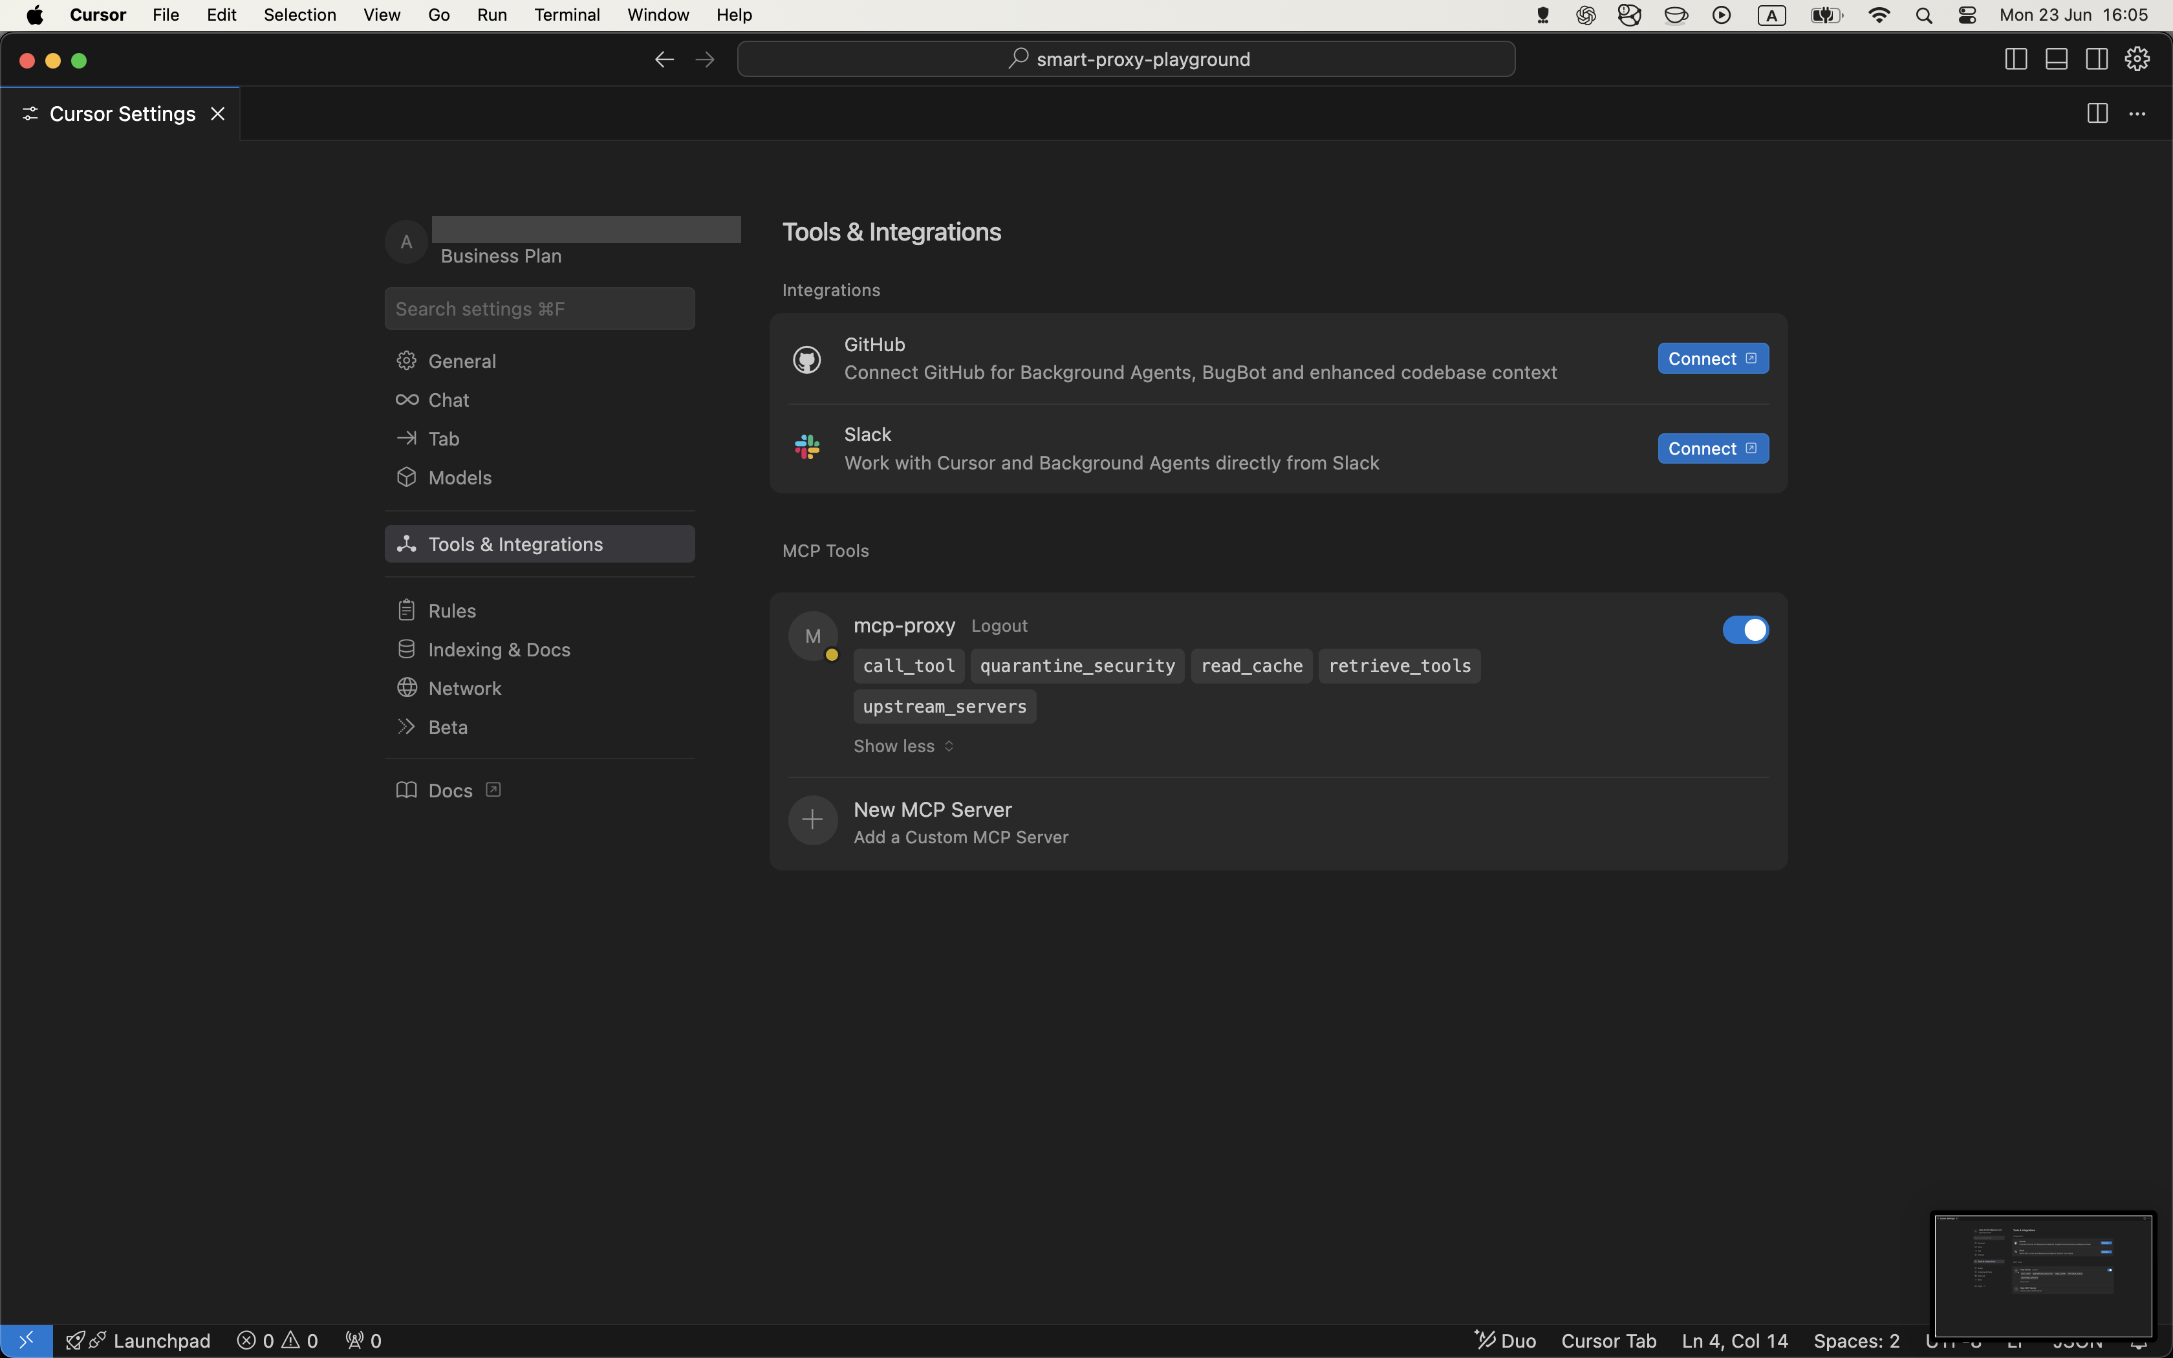Open the Rules settings section
Viewport: 2173px width, 1358px height.
451,610
